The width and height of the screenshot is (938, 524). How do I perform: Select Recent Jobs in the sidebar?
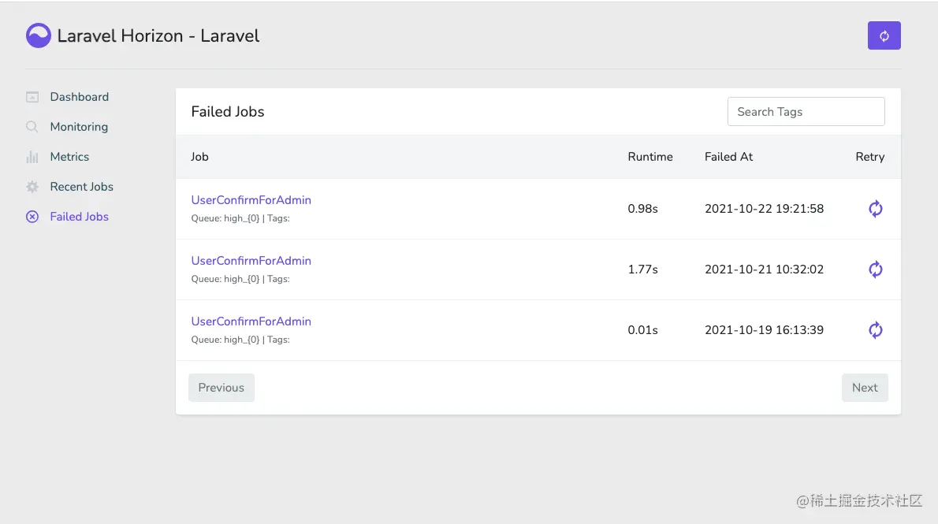(x=81, y=187)
